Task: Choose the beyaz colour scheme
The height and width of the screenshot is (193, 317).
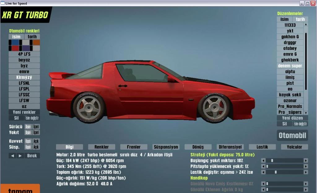Action: pyautogui.click(x=24, y=60)
